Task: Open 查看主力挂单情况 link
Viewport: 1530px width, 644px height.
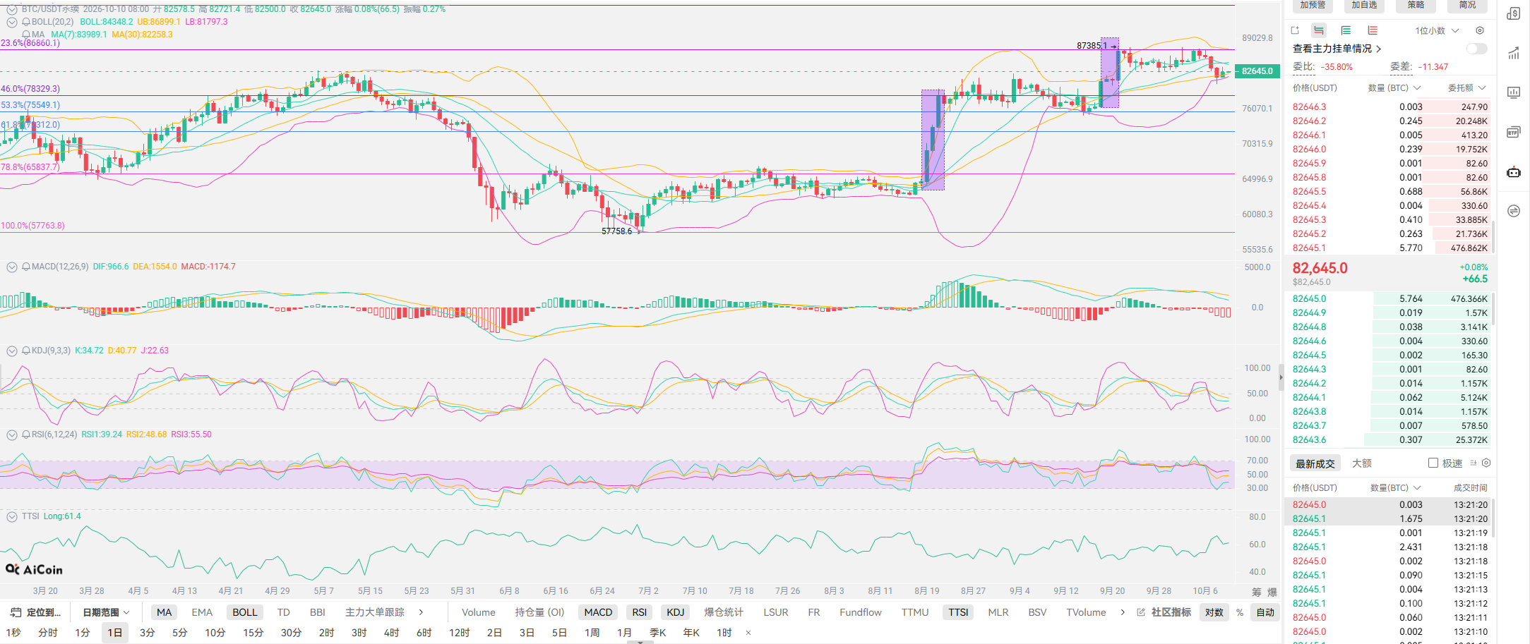Action: [x=1337, y=49]
